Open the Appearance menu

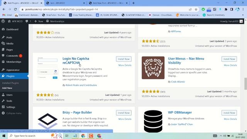pyautogui.click(x=13, y=70)
